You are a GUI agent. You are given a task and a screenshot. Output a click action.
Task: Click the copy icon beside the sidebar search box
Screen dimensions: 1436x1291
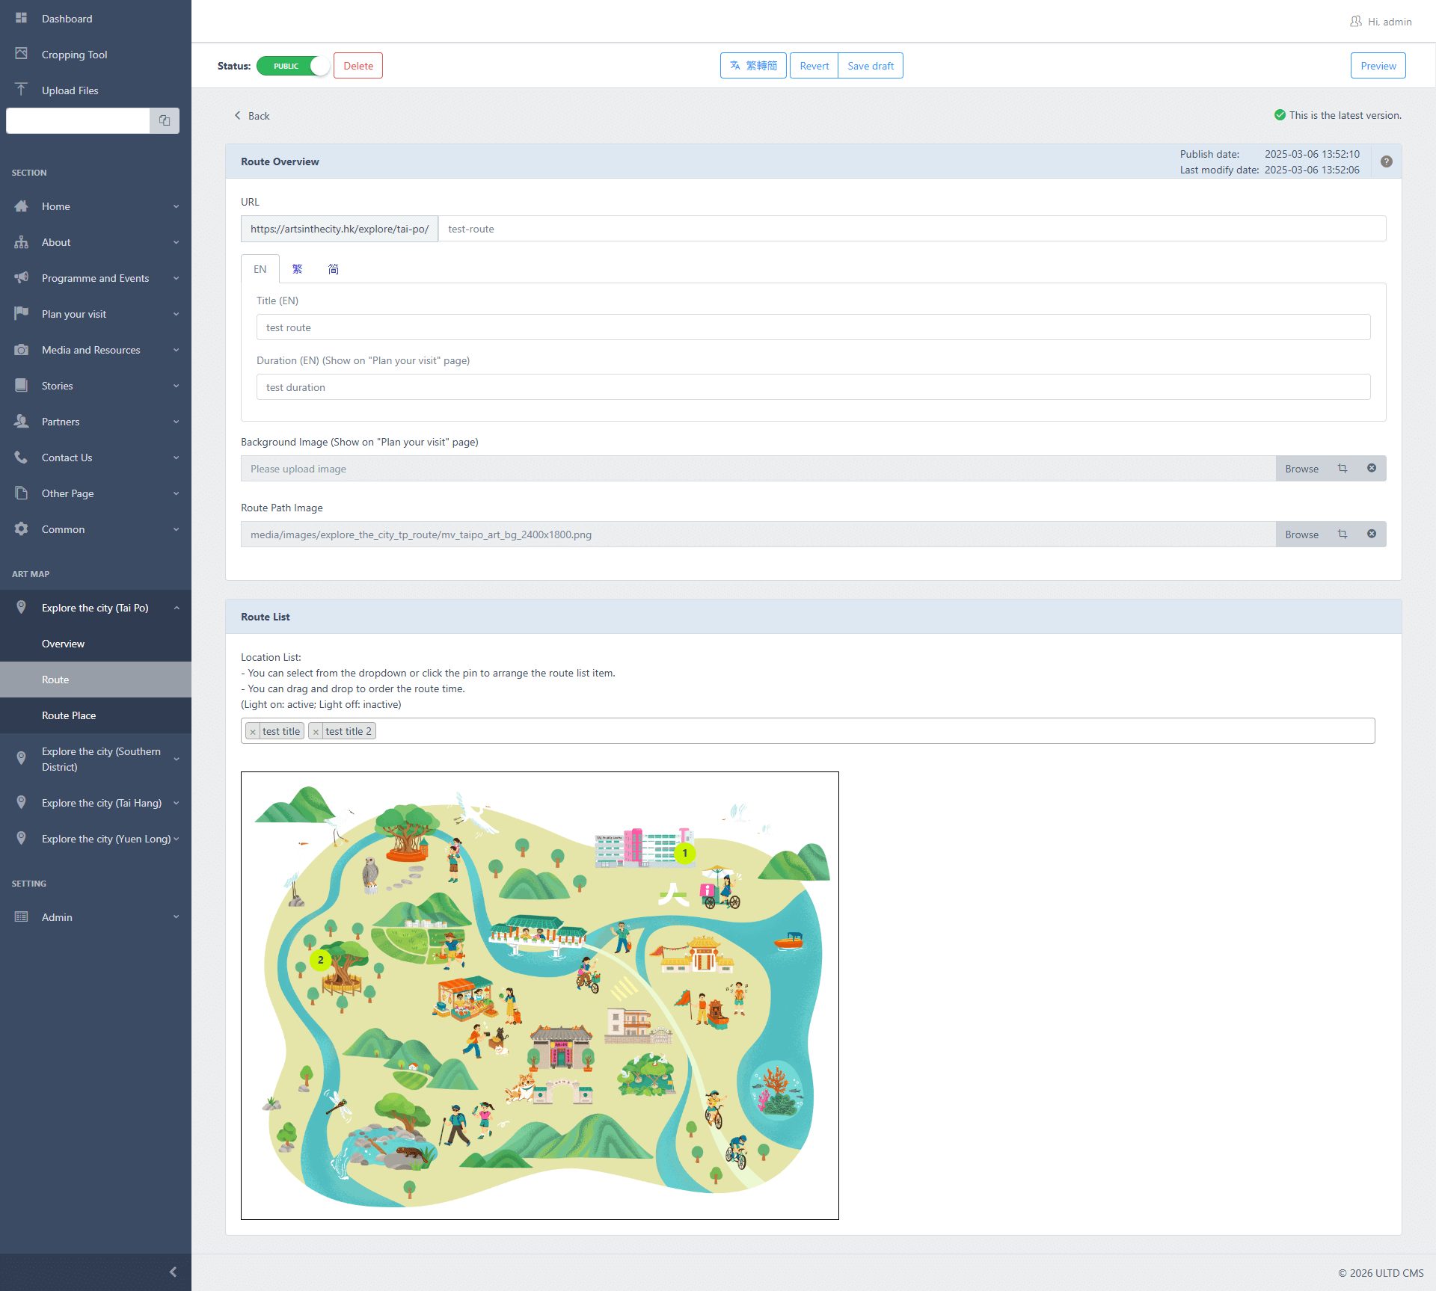[x=164, y=120]
